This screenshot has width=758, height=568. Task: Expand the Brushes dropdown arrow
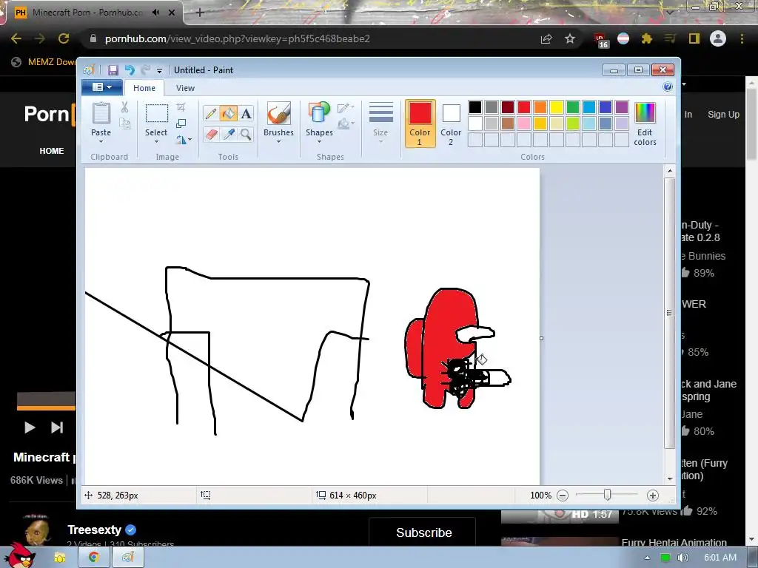(x=279, y=141)
